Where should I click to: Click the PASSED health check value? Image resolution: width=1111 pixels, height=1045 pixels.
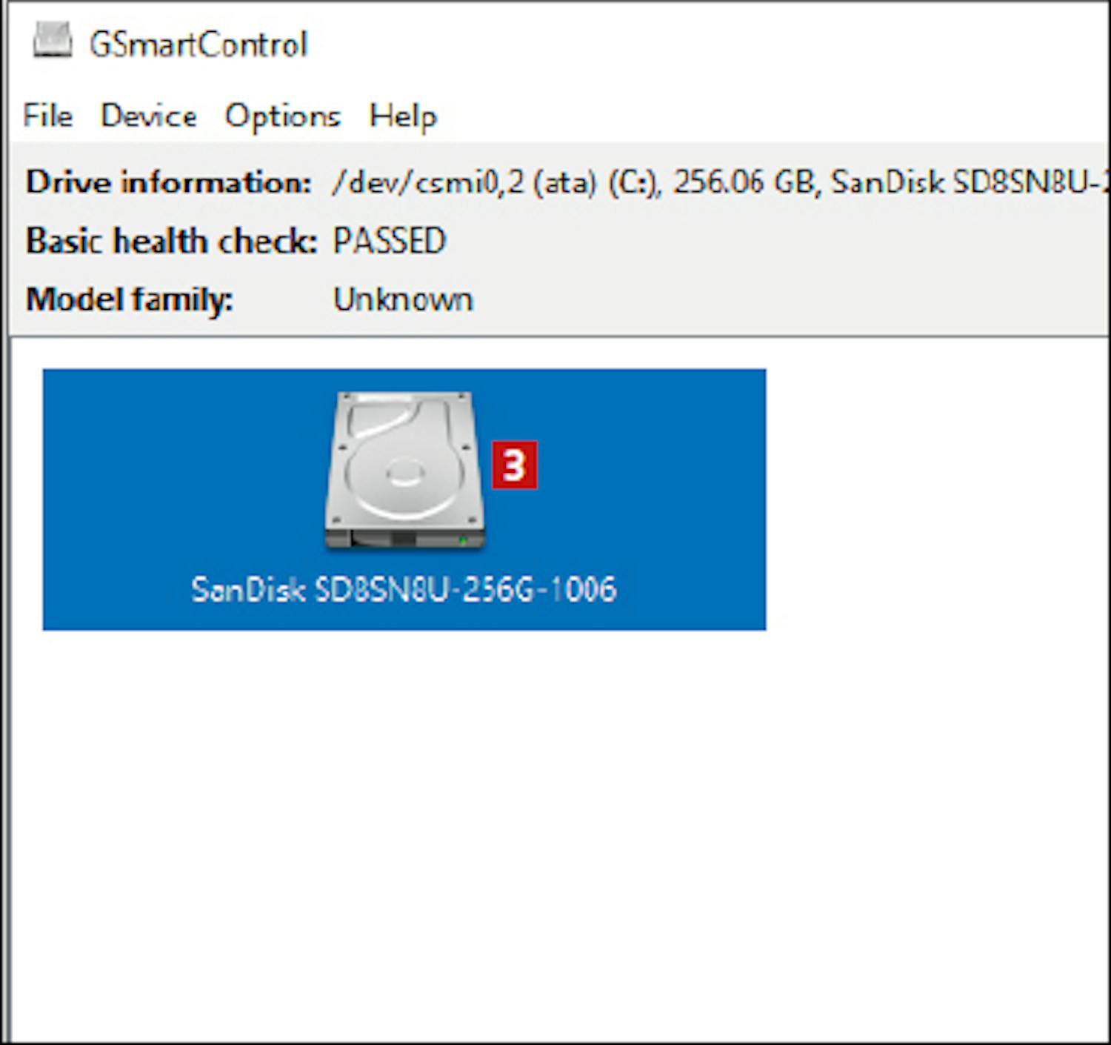390,241
